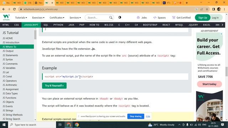Click the Windows Start button

pyautogui.click(x=4, y=125)
